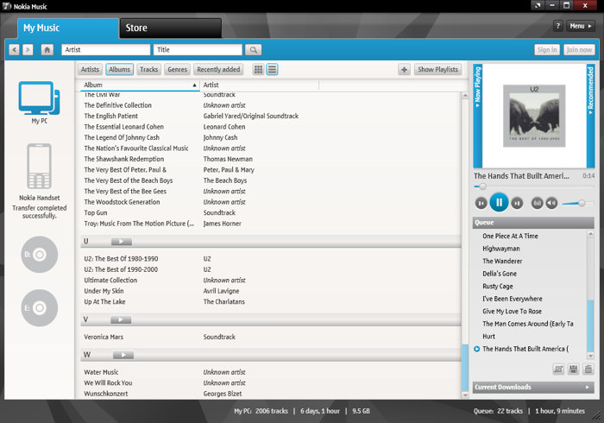Mute the player volume

click(x=551, y=203)
